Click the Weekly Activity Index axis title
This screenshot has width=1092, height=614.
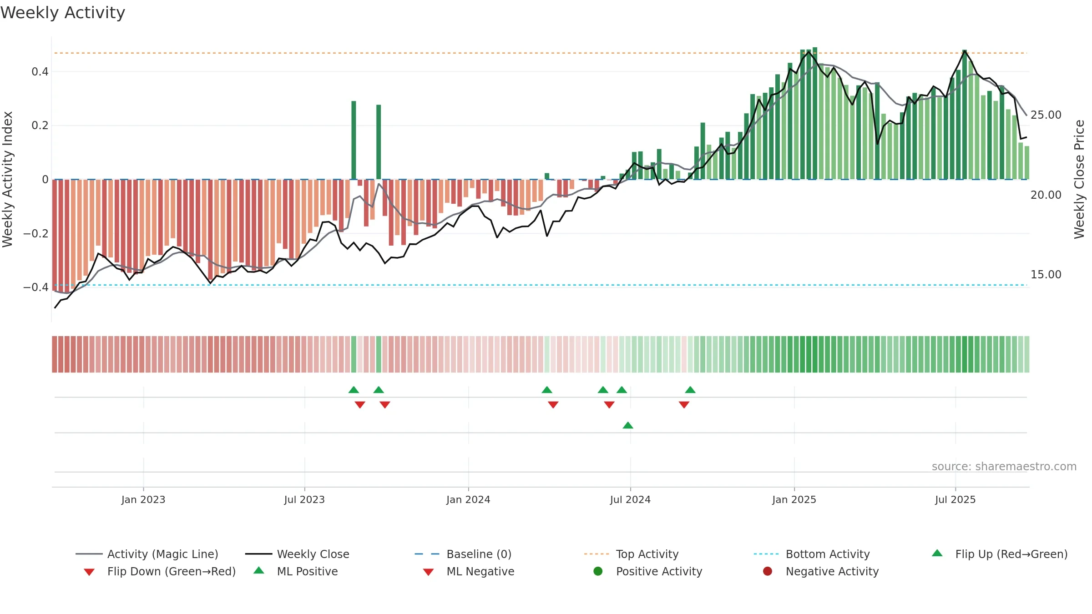click(7, 179)
